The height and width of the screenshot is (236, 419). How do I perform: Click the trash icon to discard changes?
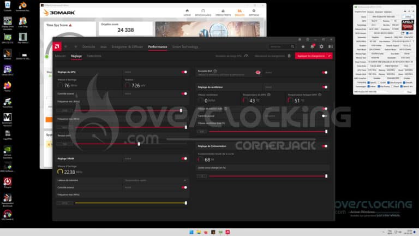[289, 56]
